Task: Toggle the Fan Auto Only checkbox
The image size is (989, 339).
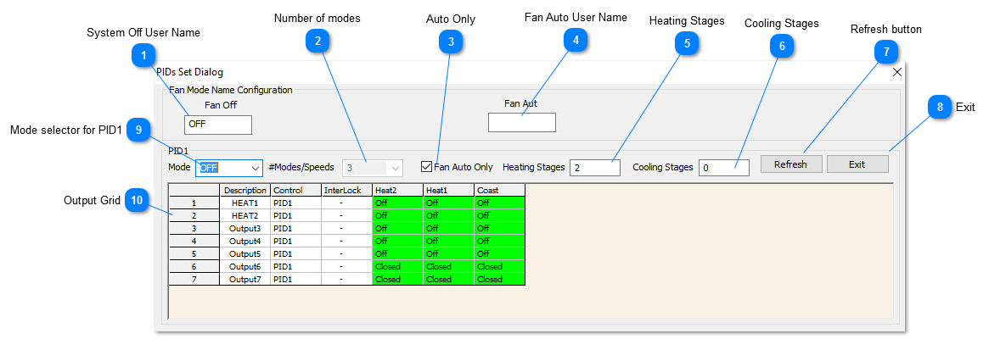Action: pos(426,167)
